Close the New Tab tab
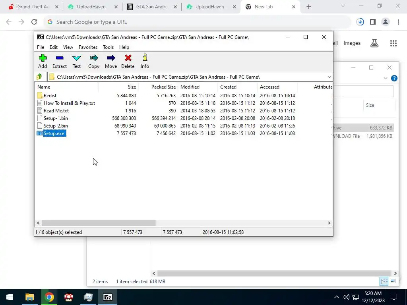Screen dimensions: 407x305 click(x=294, y=7)
